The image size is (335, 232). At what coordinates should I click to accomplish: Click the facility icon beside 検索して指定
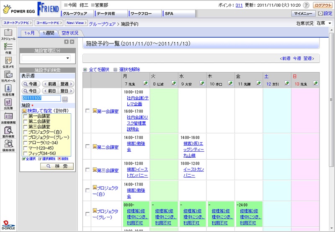(x=24, y=111)
